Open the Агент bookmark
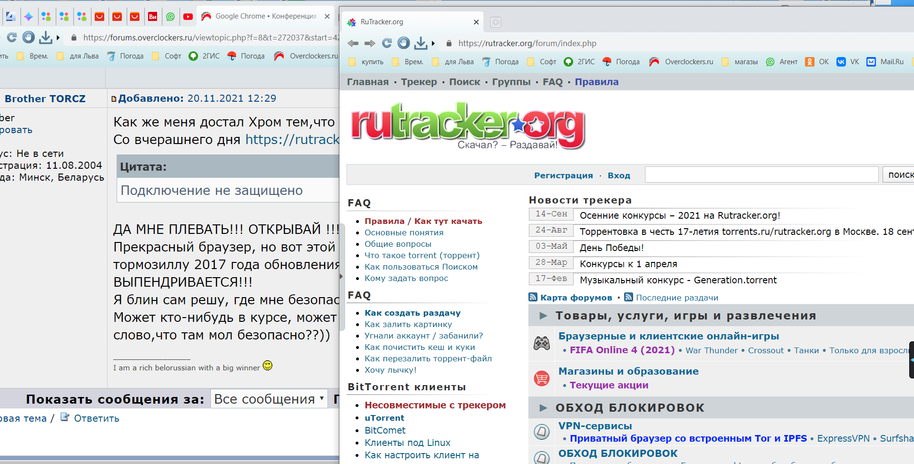This screenshot has height=464, width=914. tap(782, 62)
